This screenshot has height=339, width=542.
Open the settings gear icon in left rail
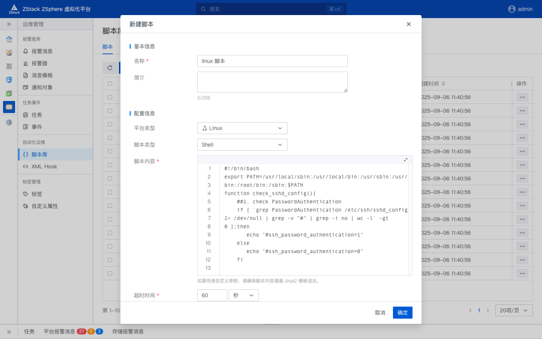pos(9,122)
